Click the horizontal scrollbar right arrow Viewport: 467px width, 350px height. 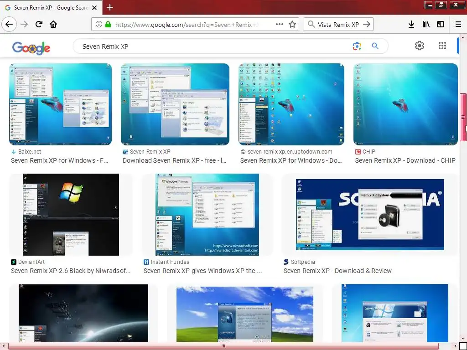[x=456, y=346]
